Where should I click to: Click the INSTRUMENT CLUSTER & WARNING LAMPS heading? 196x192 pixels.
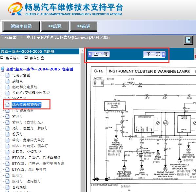tap(149, 71)
